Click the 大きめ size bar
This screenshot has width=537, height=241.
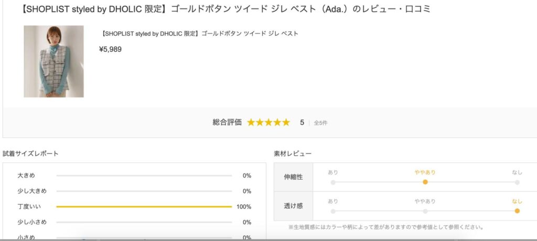144,176
